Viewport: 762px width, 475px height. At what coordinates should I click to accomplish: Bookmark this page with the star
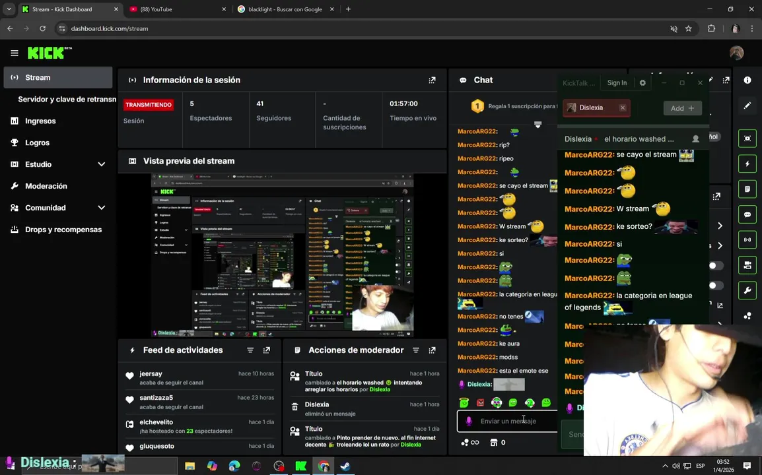(x=688, y=28)
